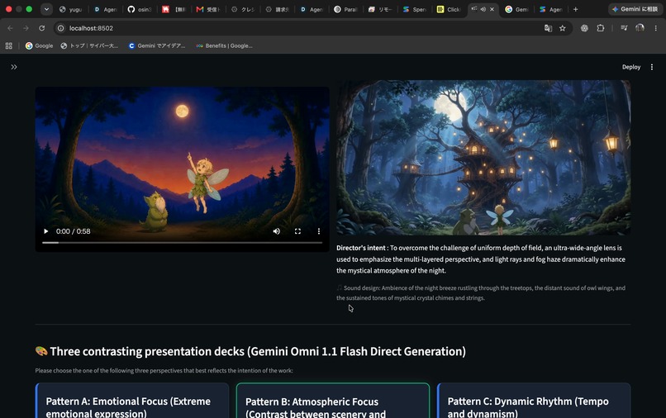Open the page translate icon
Viewport: 666px width, 418px height.
point(548,28)
